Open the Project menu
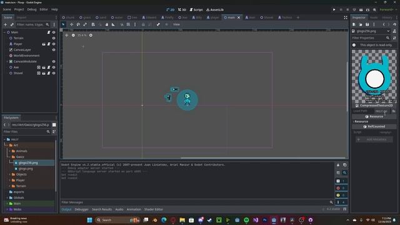The height and width of the screenshot is (225, 400). pos(19,9)
